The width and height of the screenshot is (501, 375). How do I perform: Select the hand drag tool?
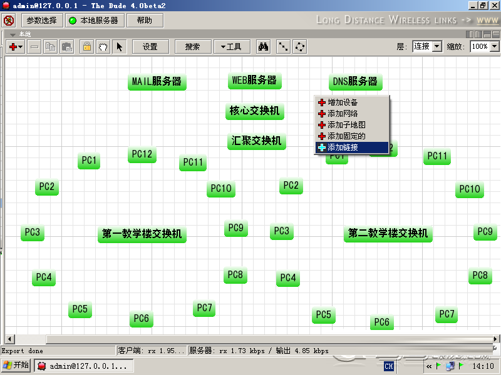click(103, 47)
